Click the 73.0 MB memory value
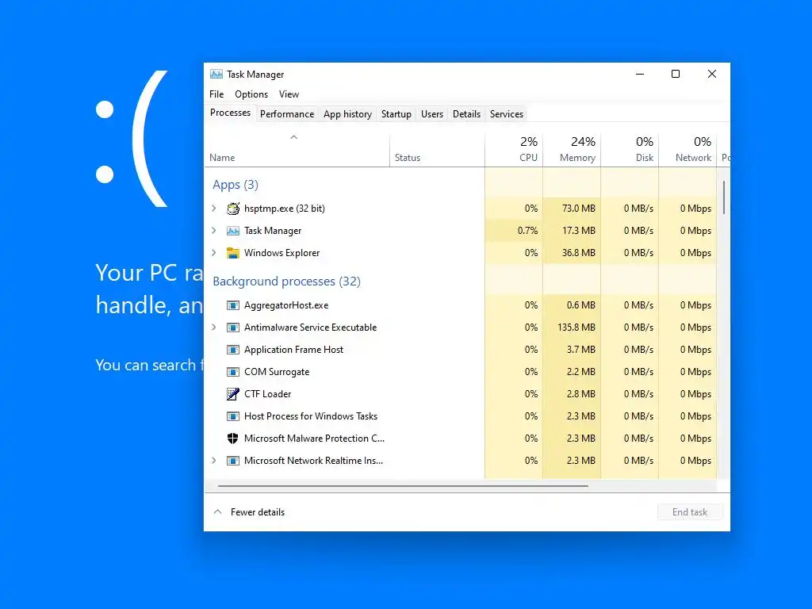Screen dimensions: 812x609 pyautogui.click(x=578, y=209)
